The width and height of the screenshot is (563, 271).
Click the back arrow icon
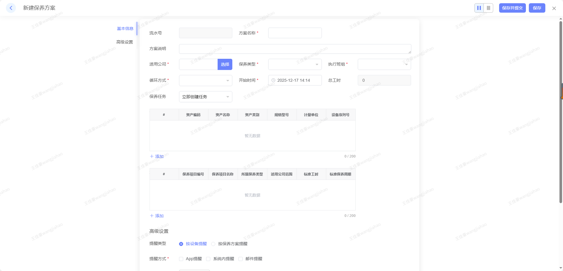coord(11,8)
